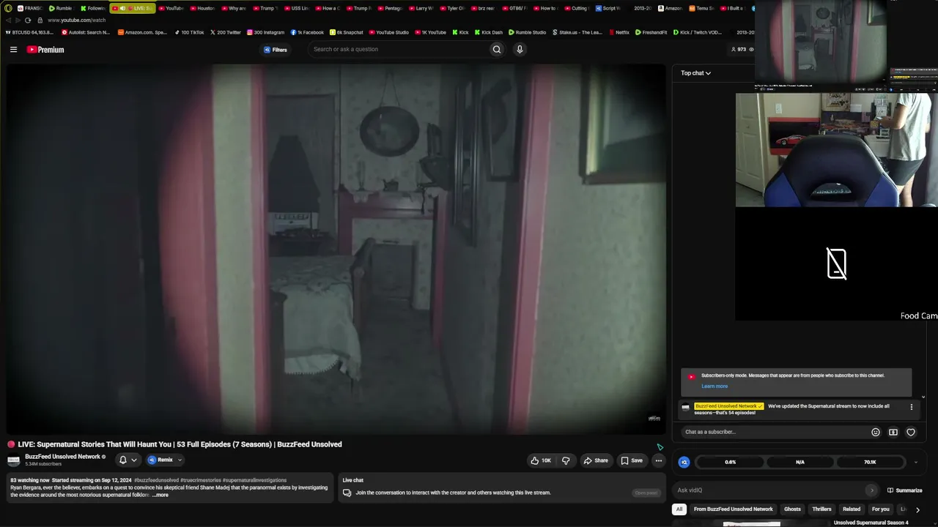Dislike the video with thumbs down
938x527 pixels.
(566, 460)
